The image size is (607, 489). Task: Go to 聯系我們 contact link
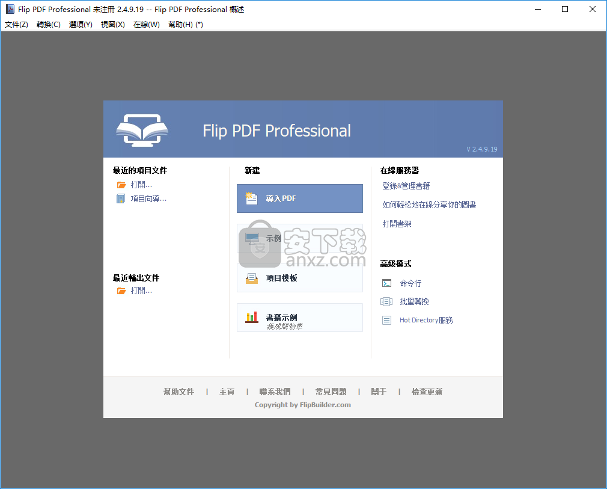point(275,392)
